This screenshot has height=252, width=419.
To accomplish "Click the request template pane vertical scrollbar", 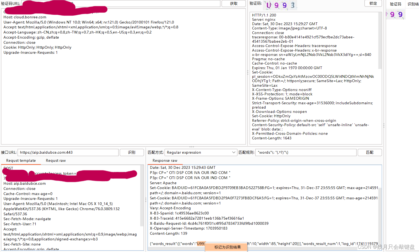I will [142, 196].
